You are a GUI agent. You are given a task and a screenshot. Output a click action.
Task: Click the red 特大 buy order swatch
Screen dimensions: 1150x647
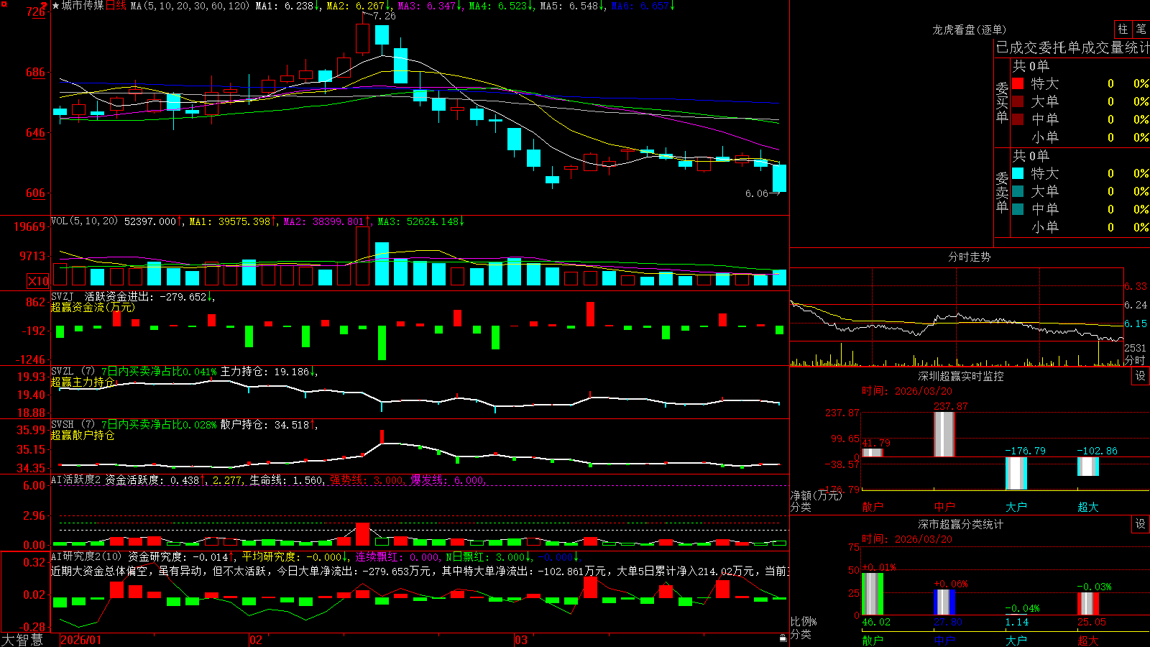[x=1018, y=83]
